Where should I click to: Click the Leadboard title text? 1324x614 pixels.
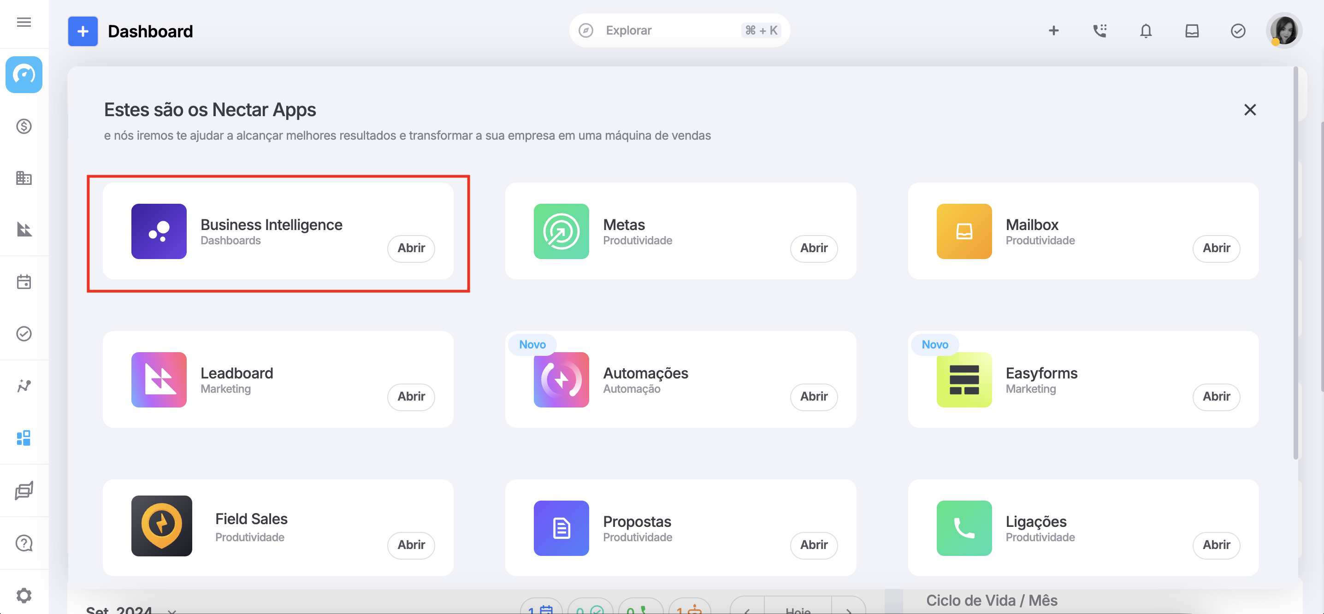pyautogui.click(x=237, y=373)
